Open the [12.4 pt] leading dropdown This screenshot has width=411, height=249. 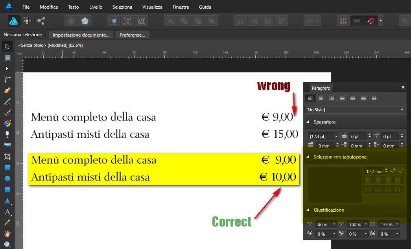click(336, 136)
